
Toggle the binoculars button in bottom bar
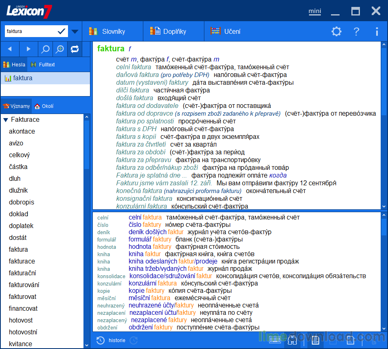click(293, 340)
